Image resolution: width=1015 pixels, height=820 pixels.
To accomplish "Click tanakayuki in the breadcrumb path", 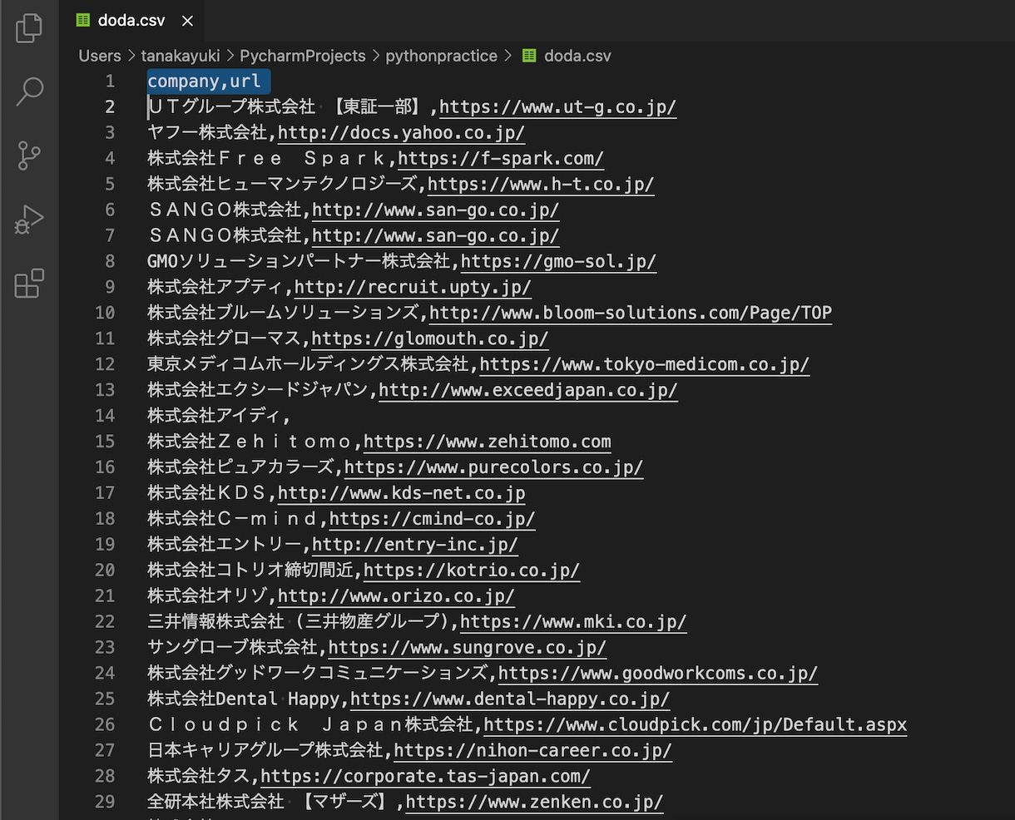I will point(181,56).
